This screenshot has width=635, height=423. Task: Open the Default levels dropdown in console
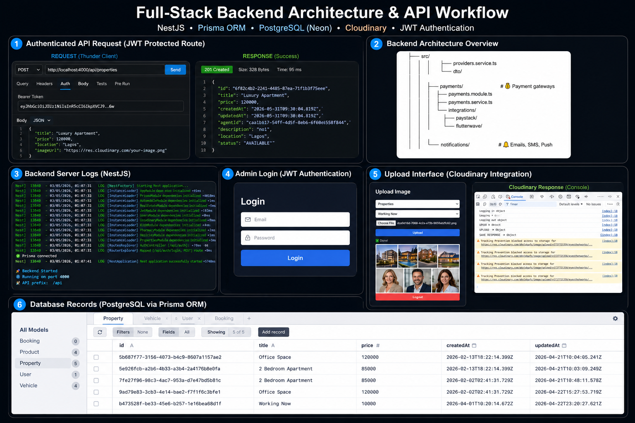point(571,204)
